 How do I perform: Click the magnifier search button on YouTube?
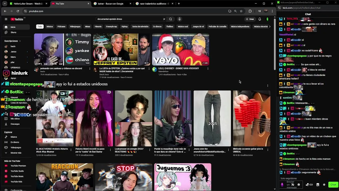click(171, 19)
